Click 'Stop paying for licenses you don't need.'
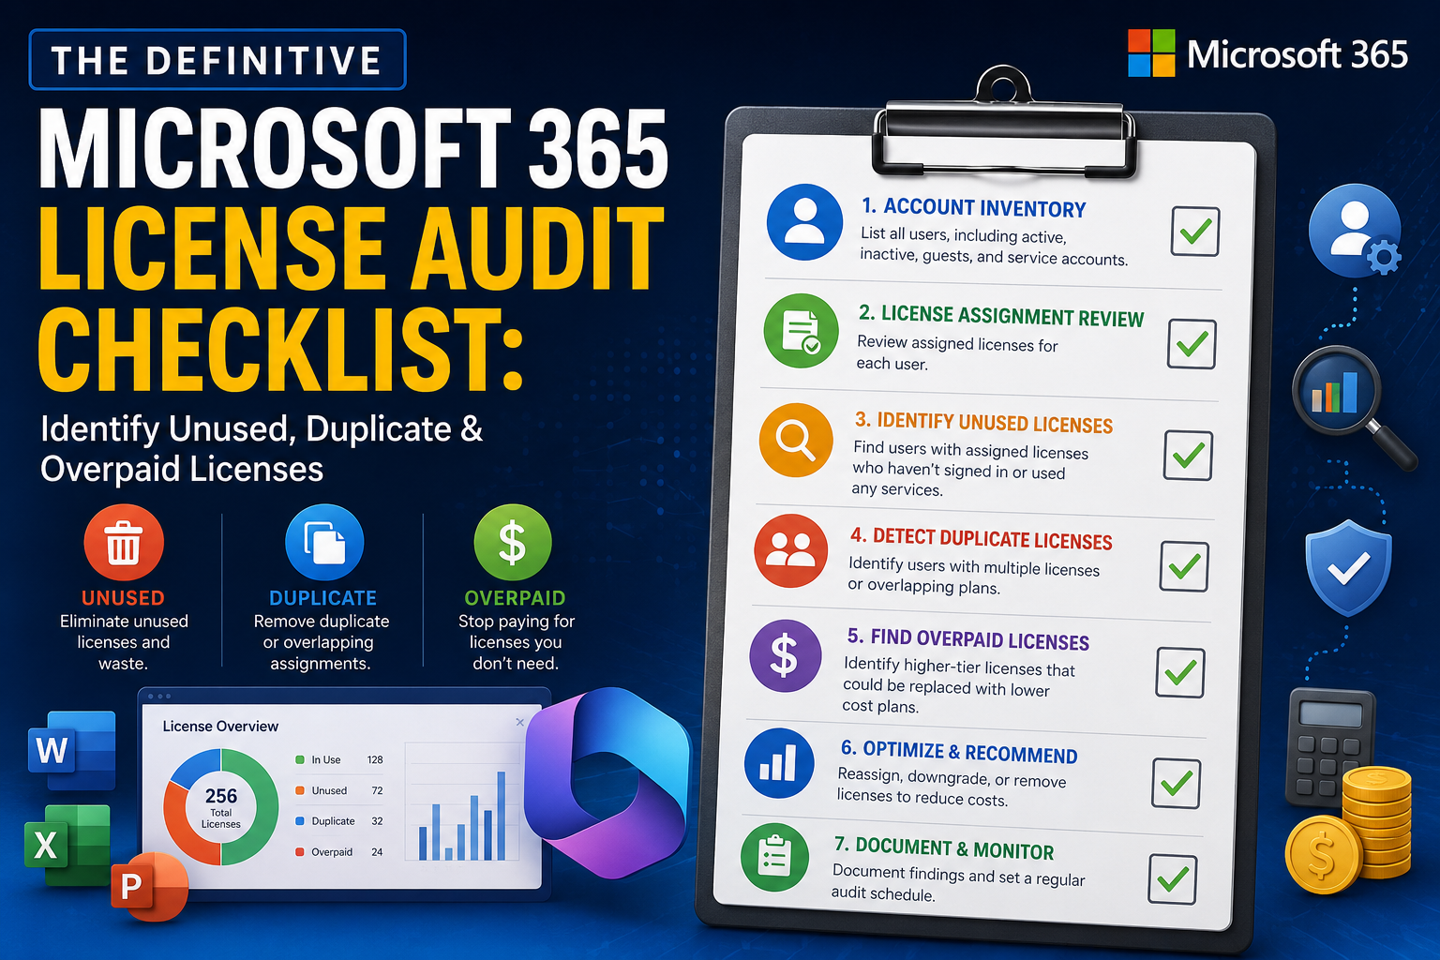Image resolution: width=1440 pixels, height=960 pixels. click(x=516, y=642)
